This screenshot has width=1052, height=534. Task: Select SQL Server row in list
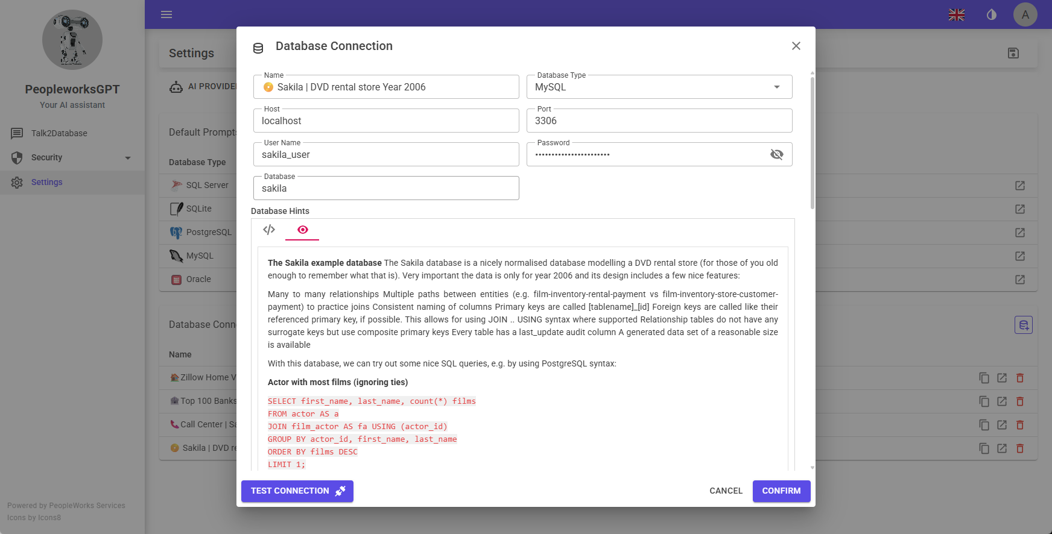click(x=199, y=186)
